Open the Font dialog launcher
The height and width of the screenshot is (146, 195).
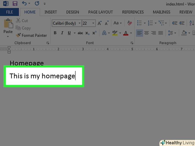click(132, 43)
